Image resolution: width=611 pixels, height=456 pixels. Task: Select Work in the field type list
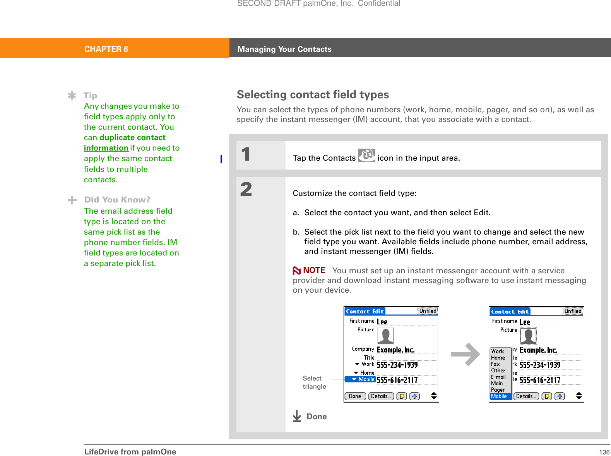pos(501,351)
